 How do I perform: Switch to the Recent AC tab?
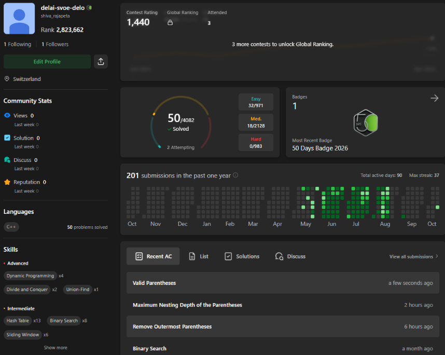point(153,256)
